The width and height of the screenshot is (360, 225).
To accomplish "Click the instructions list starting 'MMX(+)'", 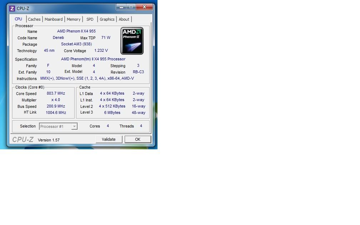I will coord(87,78).
